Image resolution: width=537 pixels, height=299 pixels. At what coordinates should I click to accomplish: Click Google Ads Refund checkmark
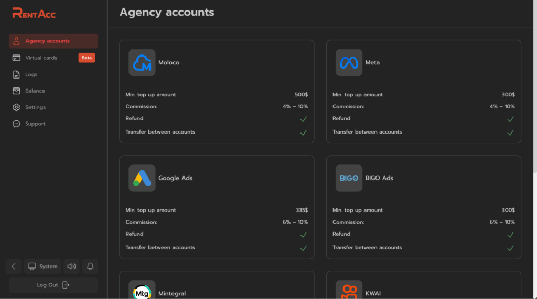[x=304, y=235]
